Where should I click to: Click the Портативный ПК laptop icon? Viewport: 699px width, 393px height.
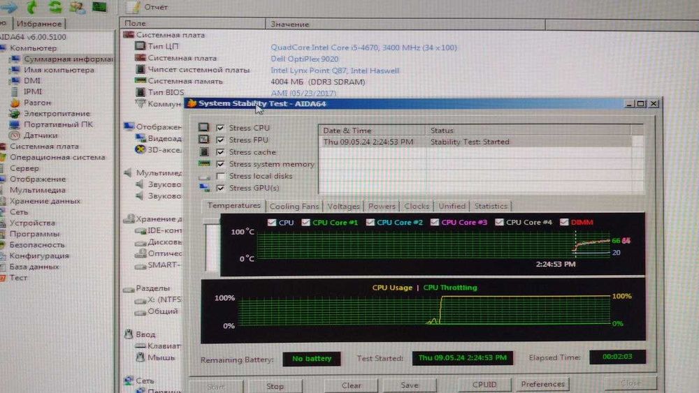15,125
